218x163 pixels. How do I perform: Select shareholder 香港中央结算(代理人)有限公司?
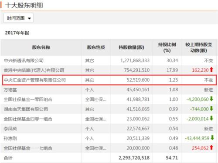click(34, 70)
